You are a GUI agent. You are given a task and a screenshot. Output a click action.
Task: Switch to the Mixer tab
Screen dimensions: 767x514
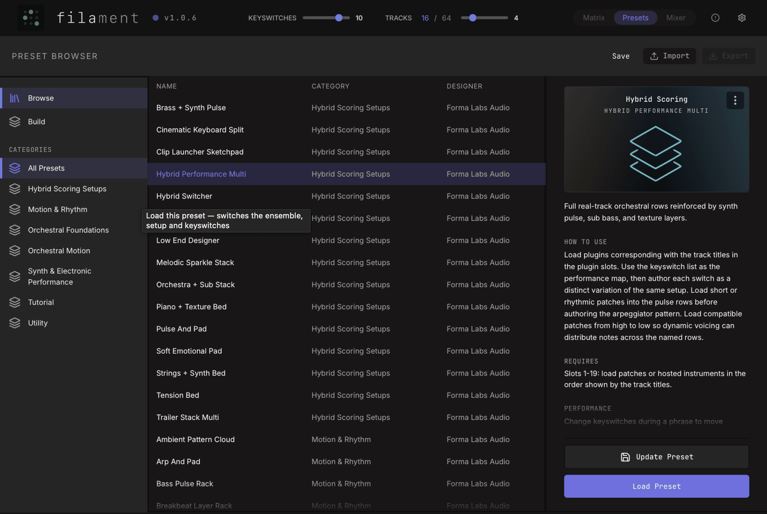676,18
